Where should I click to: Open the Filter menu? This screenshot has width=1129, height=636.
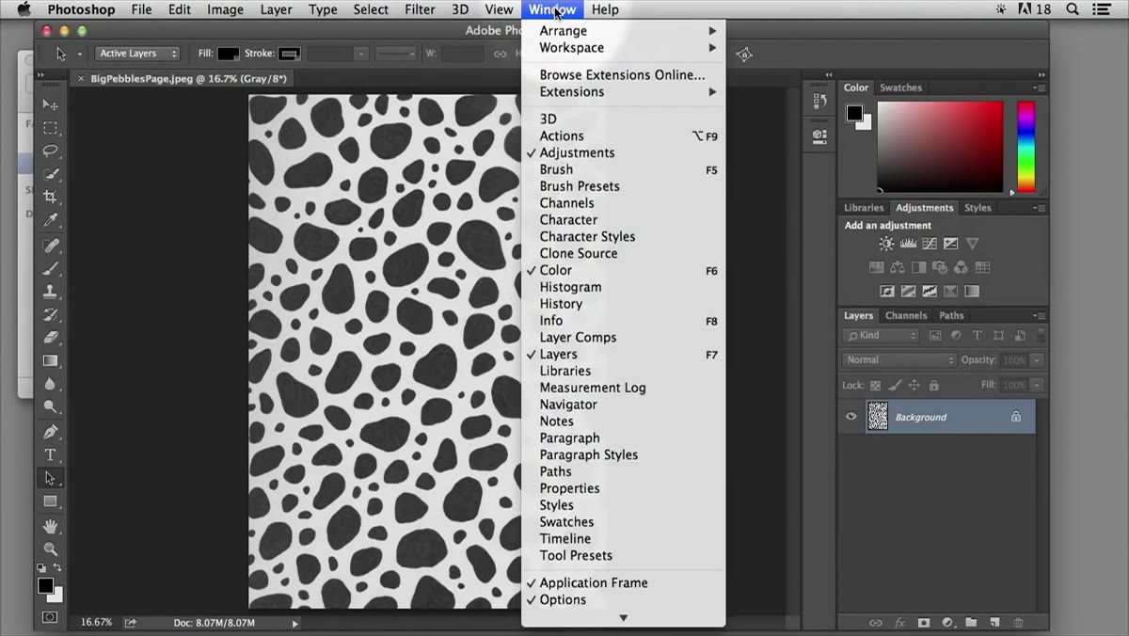[420, 9]
